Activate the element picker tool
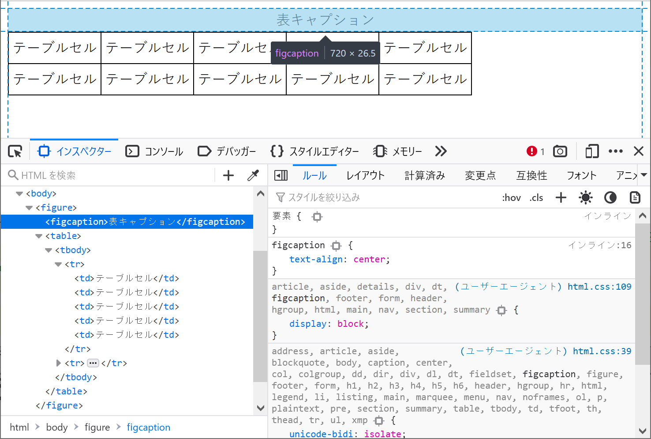 tap(15, 151)
